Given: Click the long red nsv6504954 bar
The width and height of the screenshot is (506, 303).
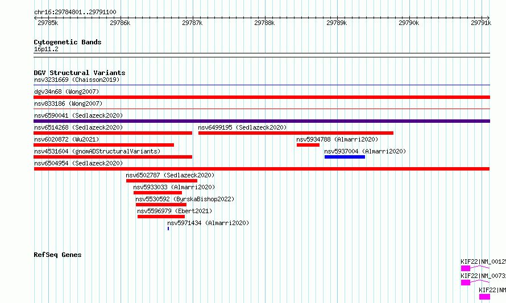Looking at the screenshot, I should (x=262, y=169).
